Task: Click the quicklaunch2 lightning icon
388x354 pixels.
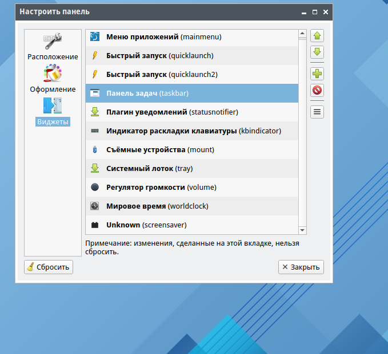Action: pos(95,74)
